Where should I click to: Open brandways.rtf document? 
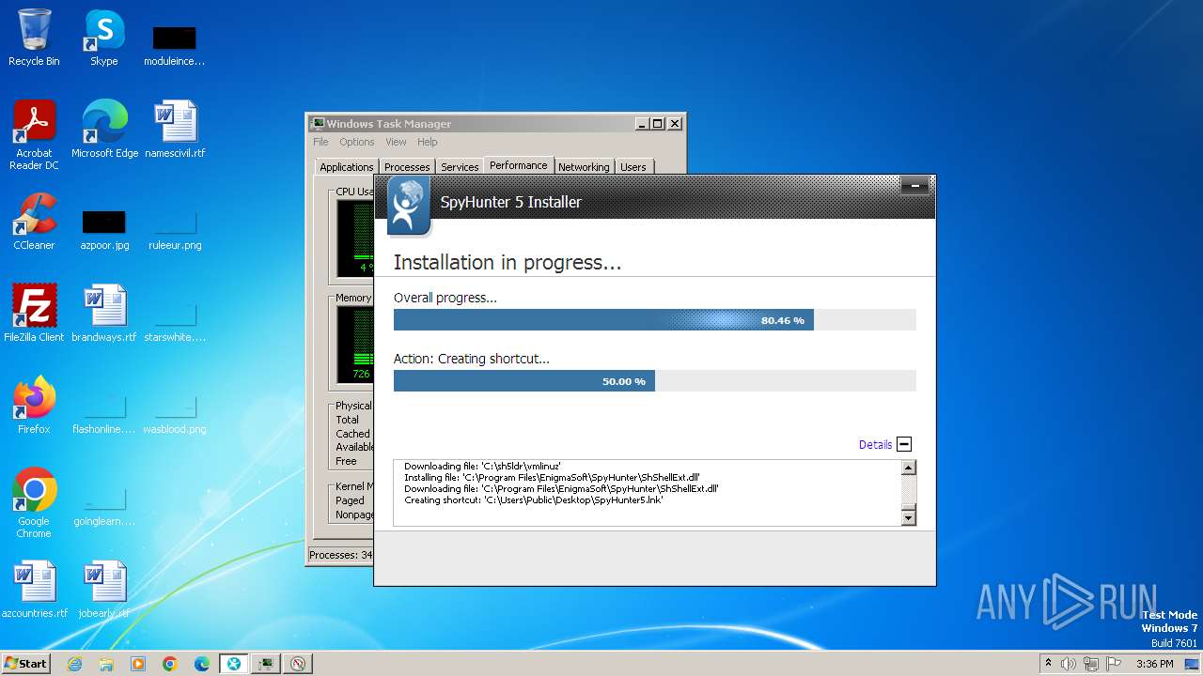tap(104, 314)
